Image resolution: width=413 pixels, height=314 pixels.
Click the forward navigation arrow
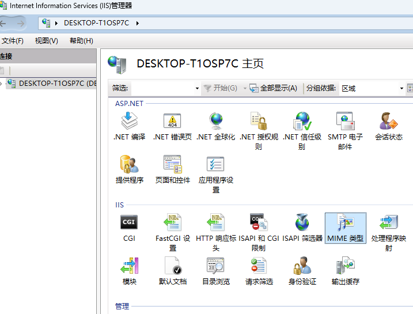click(20, 24)
